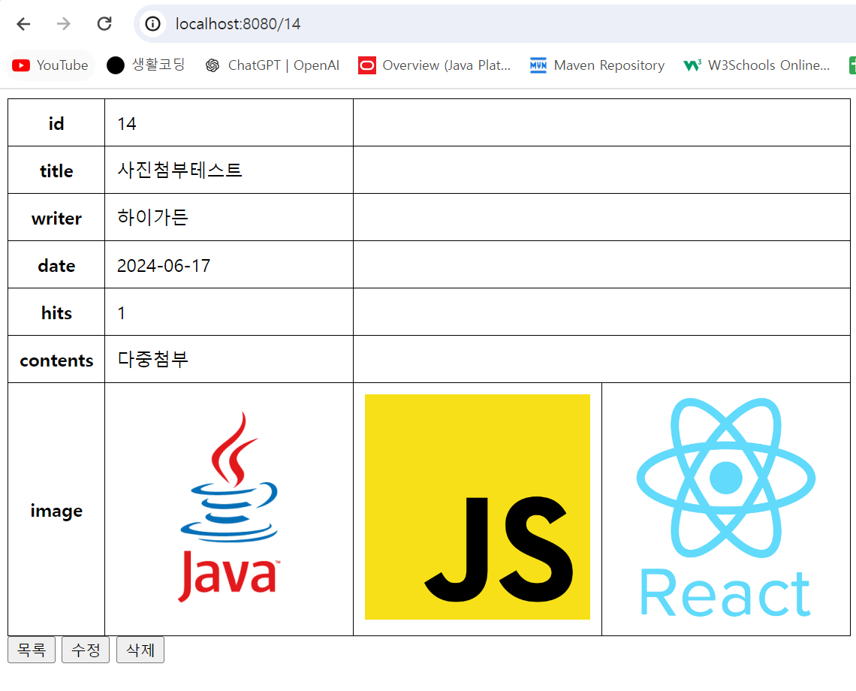Click the 삭제 button
This screenshot has height=691, width=856.
(140, 650)
